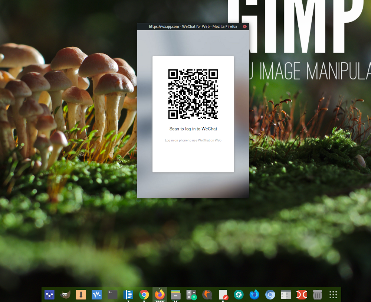Launch the terminal from the dock

(112, 295)
